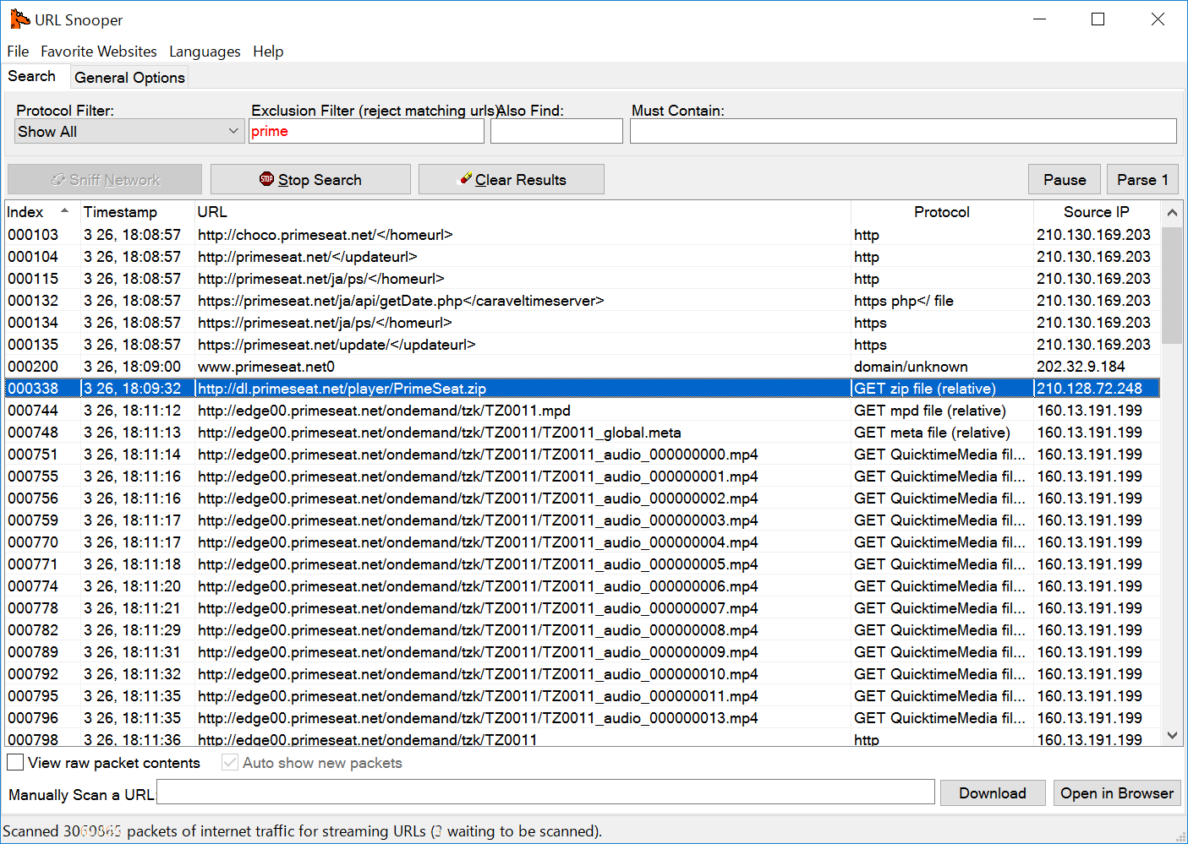Screen dimensions: 1188x844
Task: Toggle Auto show new packets checkbox
Action: (230, 762)
